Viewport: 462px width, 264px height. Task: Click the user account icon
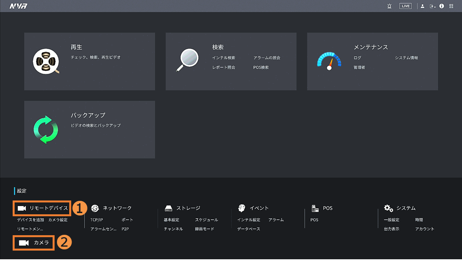point(422,6)
